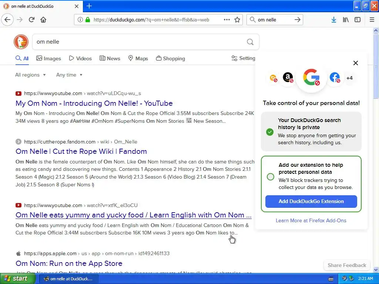Open 'My Om Nom - Introducing Om Nelle!' result
Screen dimensions: 379x284
(x=94, y=104)
